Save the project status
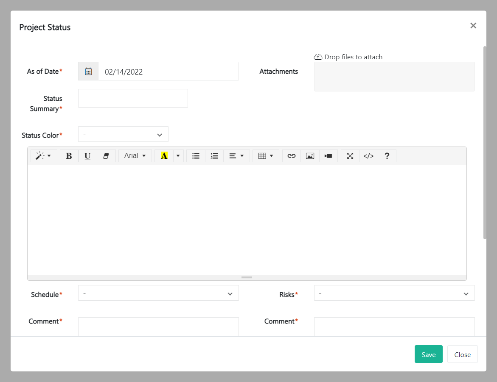497x382 pixels. pyautogui.click(x=428, y=354)
